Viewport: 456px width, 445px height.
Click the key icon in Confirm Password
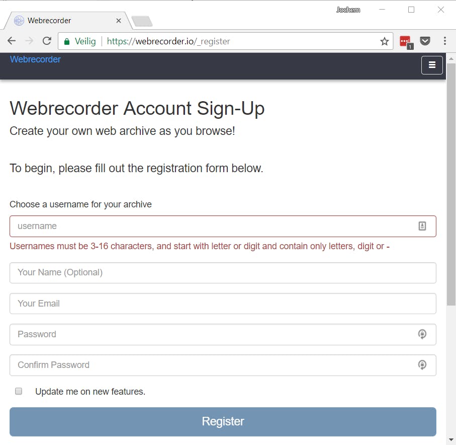pos(422,365)
